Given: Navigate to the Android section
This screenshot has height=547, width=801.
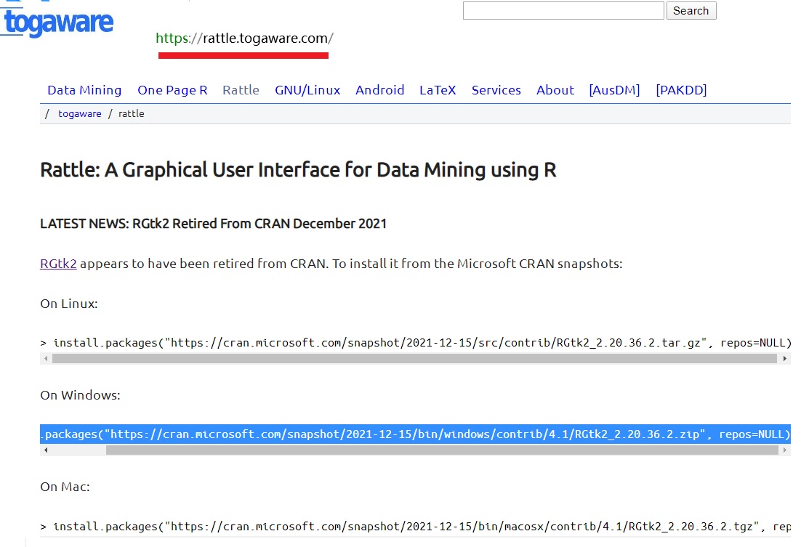Looking at the screenshot, I should 379,90.
